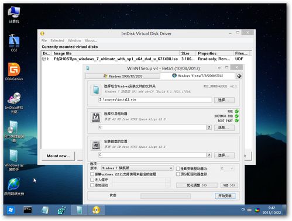
Task: Click the installation drive location icon
Action: 96,145
